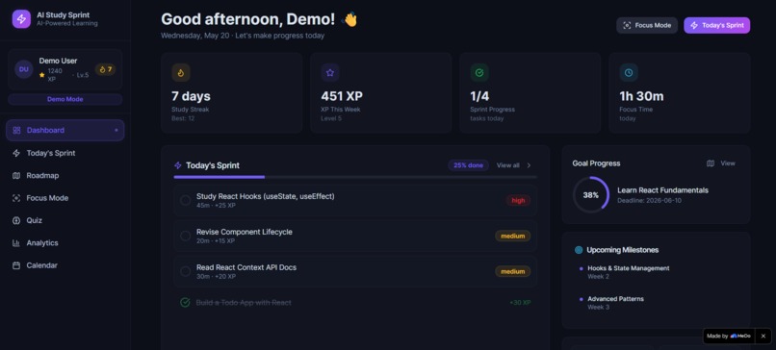
Task: Open Analytics from sidebar menu
Action: point(65,243)
